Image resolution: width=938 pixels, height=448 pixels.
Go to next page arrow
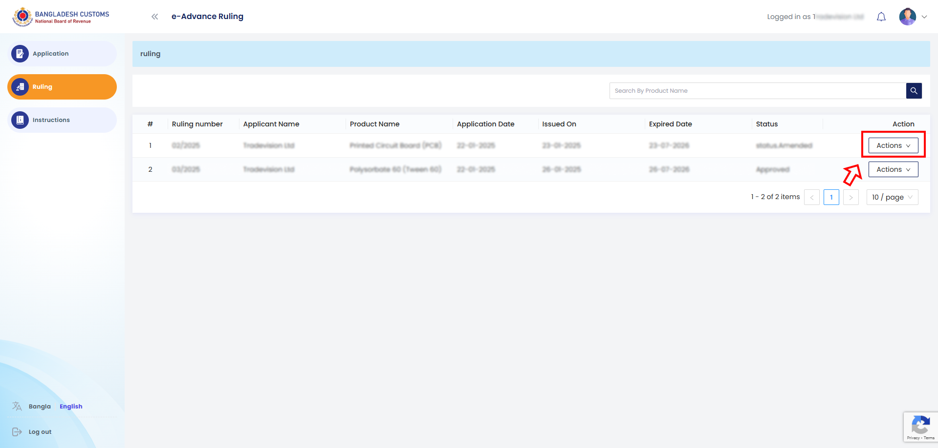[851, 197]
